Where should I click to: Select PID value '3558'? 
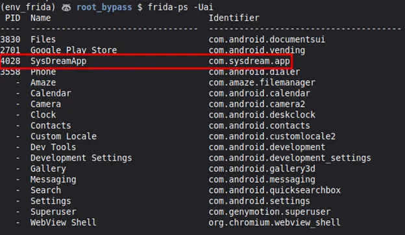(10, 72)
